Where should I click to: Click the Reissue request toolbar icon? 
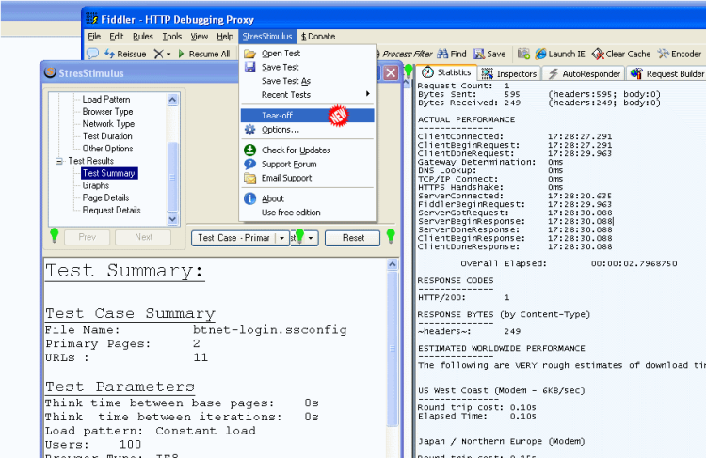coord(109,54)
